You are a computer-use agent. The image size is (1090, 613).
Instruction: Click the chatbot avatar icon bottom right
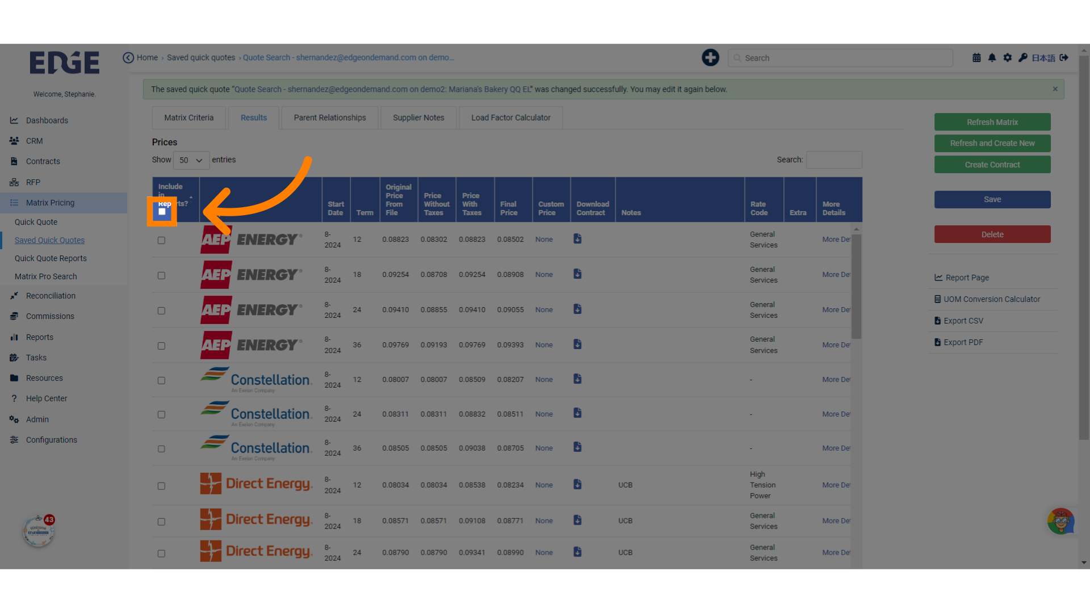[1060, 521]
